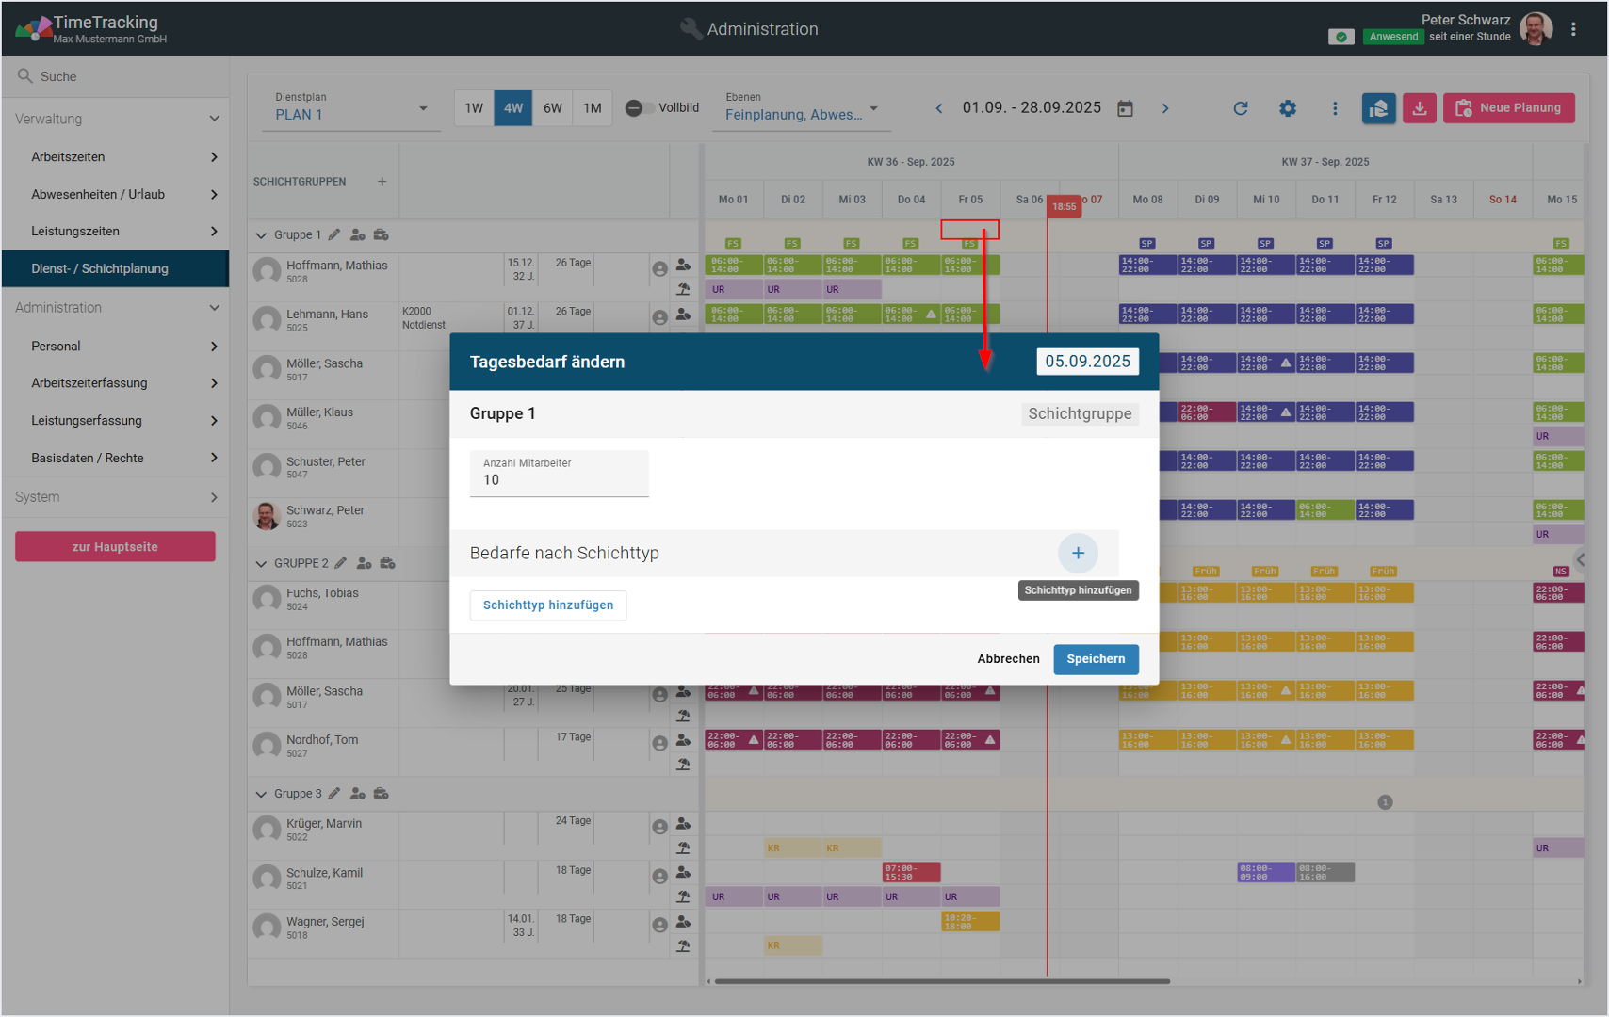Image resolution: width=1609 pixels, height=1017 pixels.
Task: Click the Anzahl Mitarbeiter input field
Action: pos(559,479)
